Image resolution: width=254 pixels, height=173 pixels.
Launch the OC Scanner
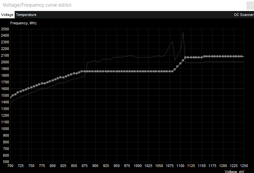click(x=244, y=15)
